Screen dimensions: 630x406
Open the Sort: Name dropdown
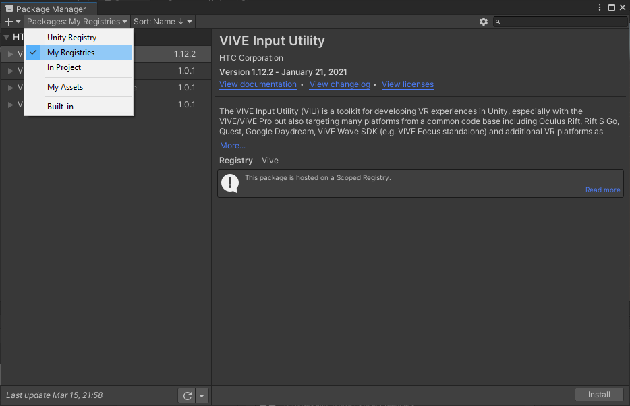point(163,22)
